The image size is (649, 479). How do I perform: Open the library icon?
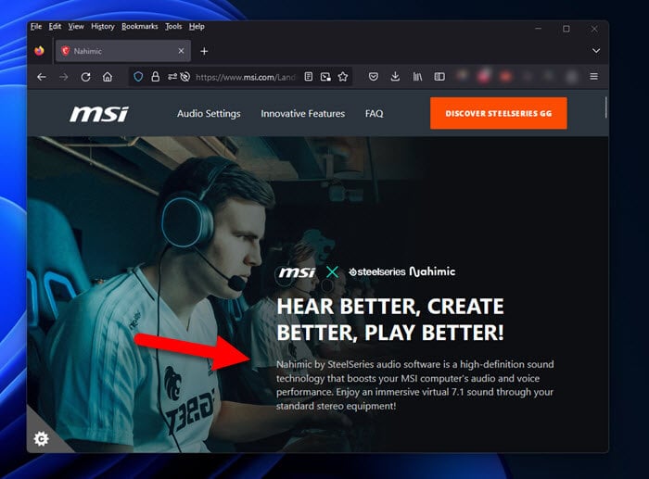(417, 77)
